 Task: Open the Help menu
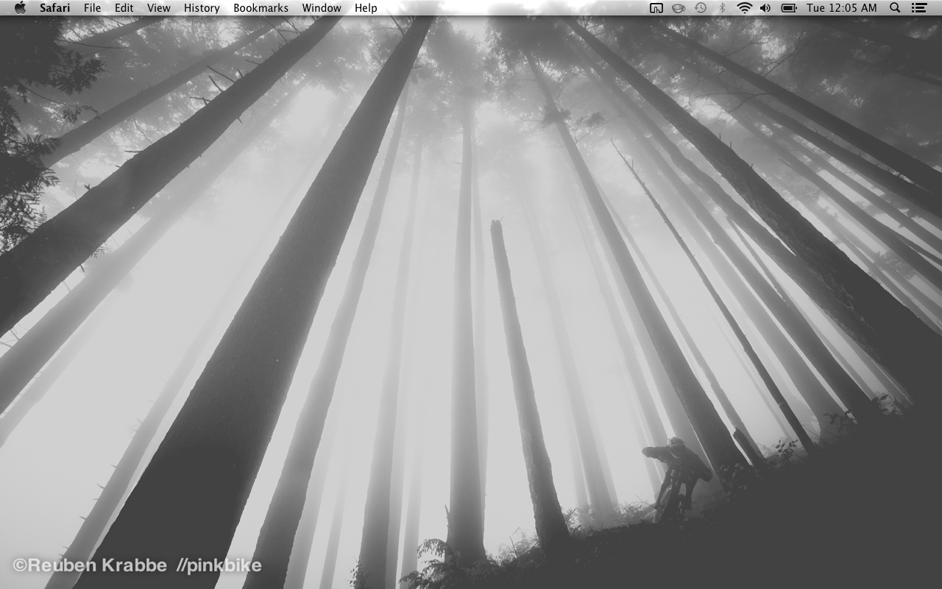point(366,8)
